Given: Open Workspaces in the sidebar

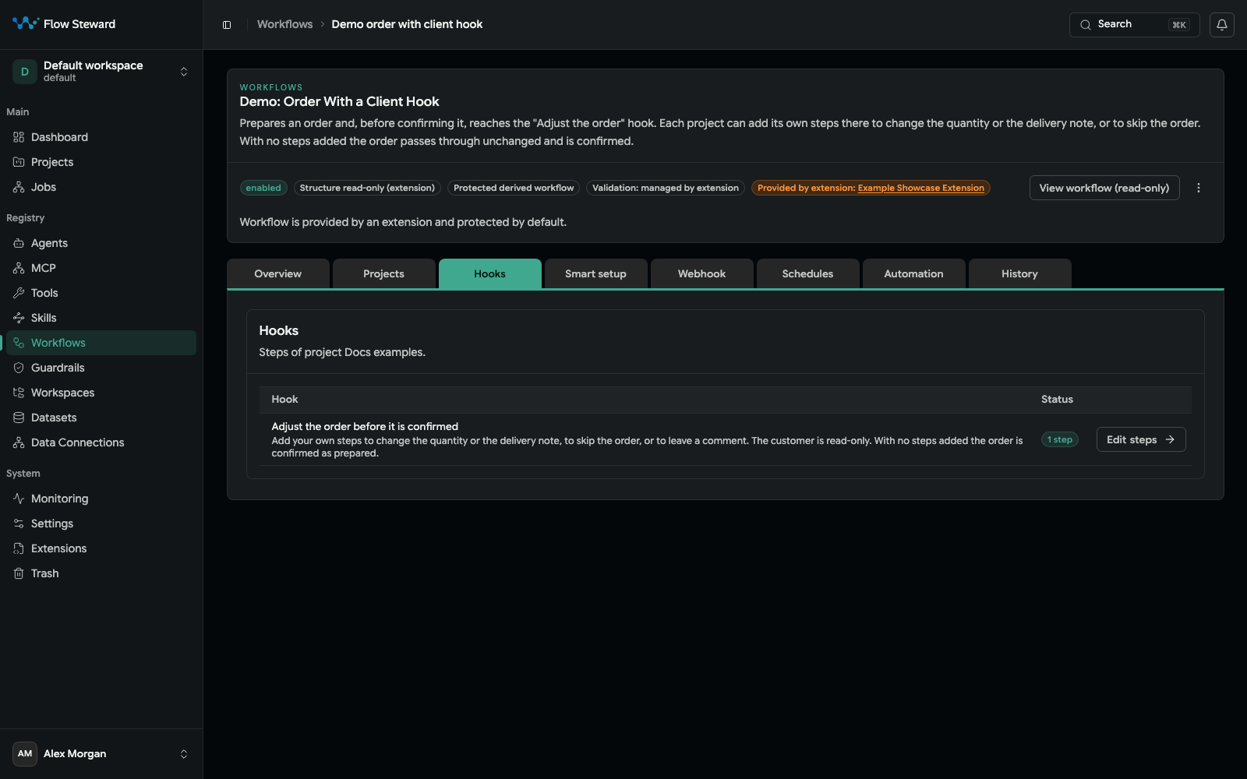Looking at the screenshot, I should pos(101,393).
